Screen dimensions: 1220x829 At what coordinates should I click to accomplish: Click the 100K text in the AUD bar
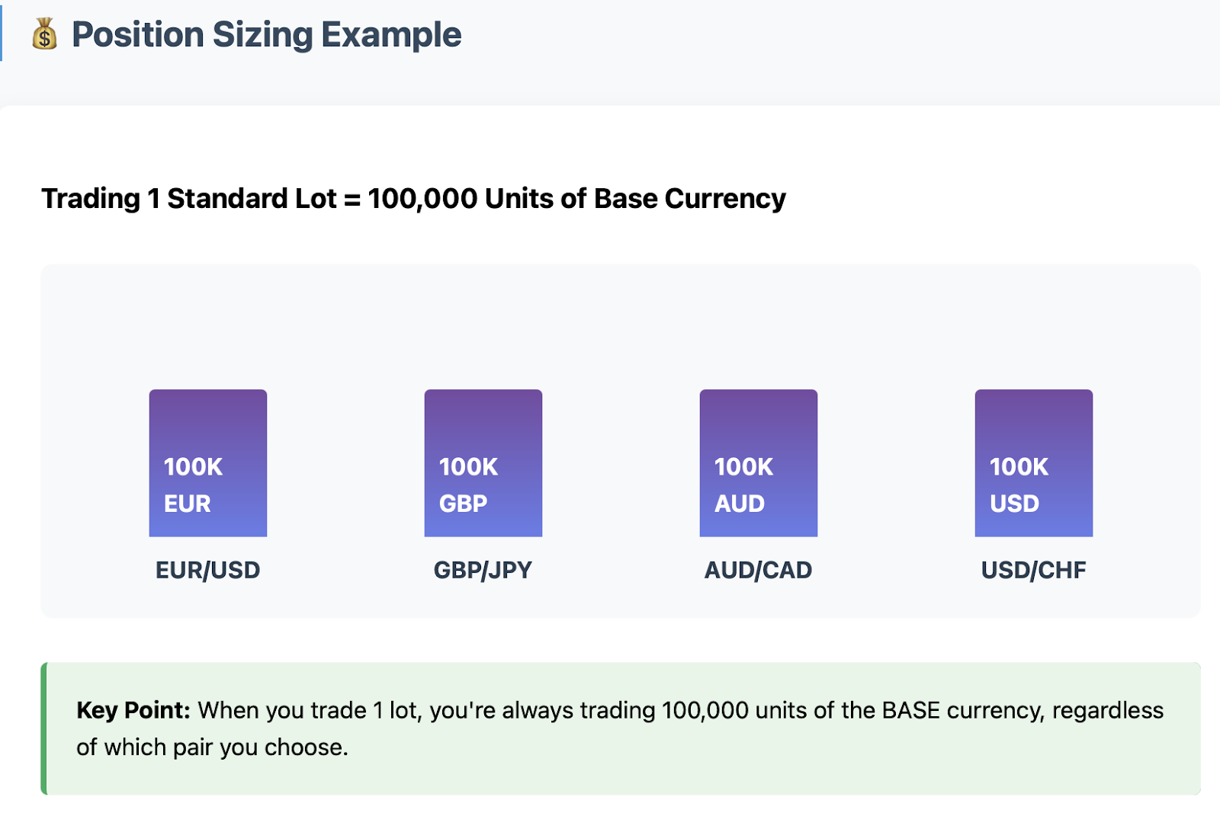pos(743,466)
